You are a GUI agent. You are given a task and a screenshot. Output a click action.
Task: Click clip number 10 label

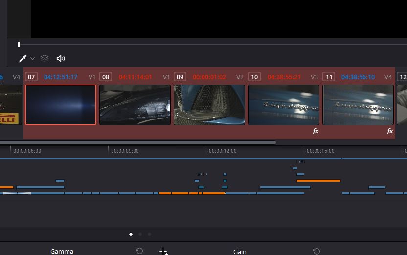(254, 77)
